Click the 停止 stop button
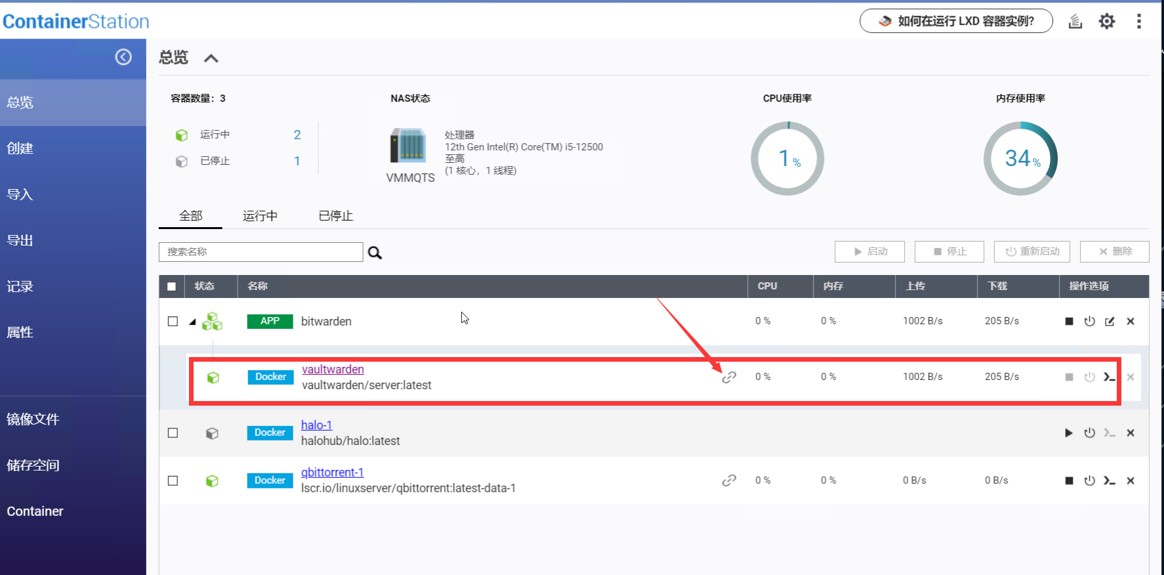The image size is (1164, 575). coord(949,252)
